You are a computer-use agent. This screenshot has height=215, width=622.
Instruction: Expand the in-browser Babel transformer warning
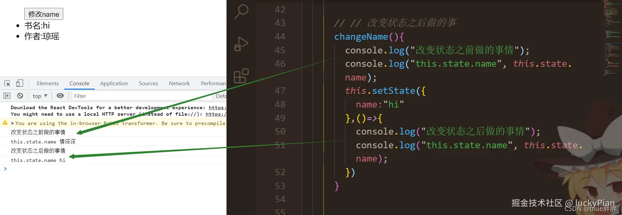point(13,123)
